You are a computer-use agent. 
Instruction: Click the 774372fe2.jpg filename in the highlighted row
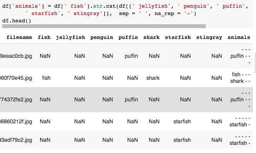point(16,99)
